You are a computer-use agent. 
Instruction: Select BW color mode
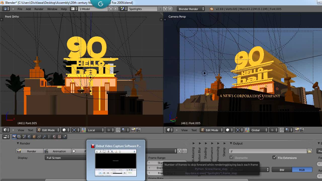pos(282,170)
